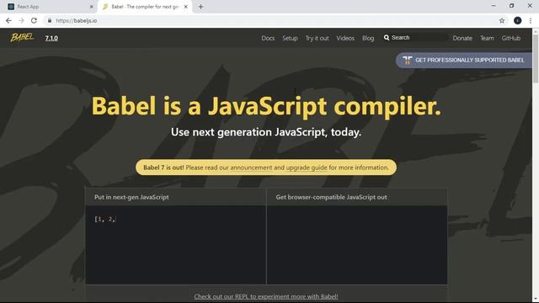Click 'Use next generation JavaScript, today.' text
This screenshot has width=539, height=303.
pos(266,132)
